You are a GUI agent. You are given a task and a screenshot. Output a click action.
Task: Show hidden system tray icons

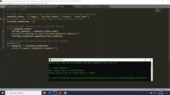[148, 93]
